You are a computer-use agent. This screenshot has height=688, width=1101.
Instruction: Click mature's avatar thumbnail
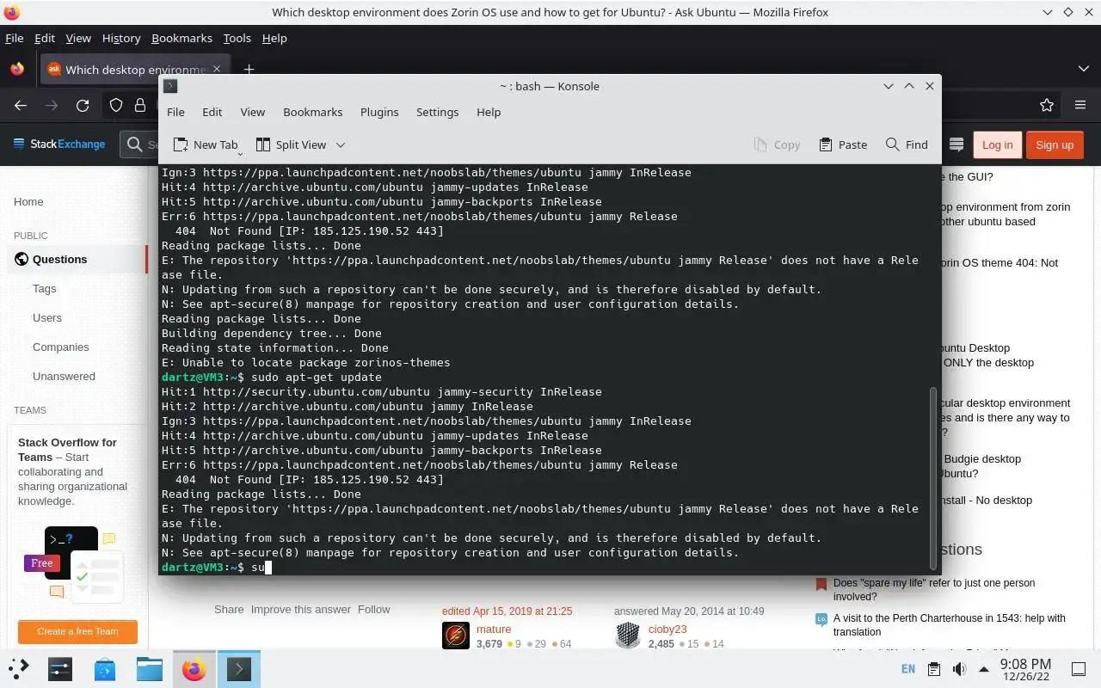pyautogui.click(x=456, y=636)
